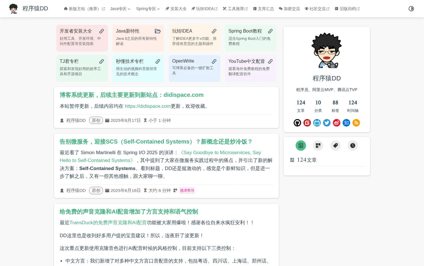This screenshot has height=266, width=424.
Task: Click the link icon on Spring Boot教程 card
Action: 270,31
